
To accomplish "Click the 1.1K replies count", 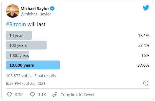I will (x=42, y=95).
